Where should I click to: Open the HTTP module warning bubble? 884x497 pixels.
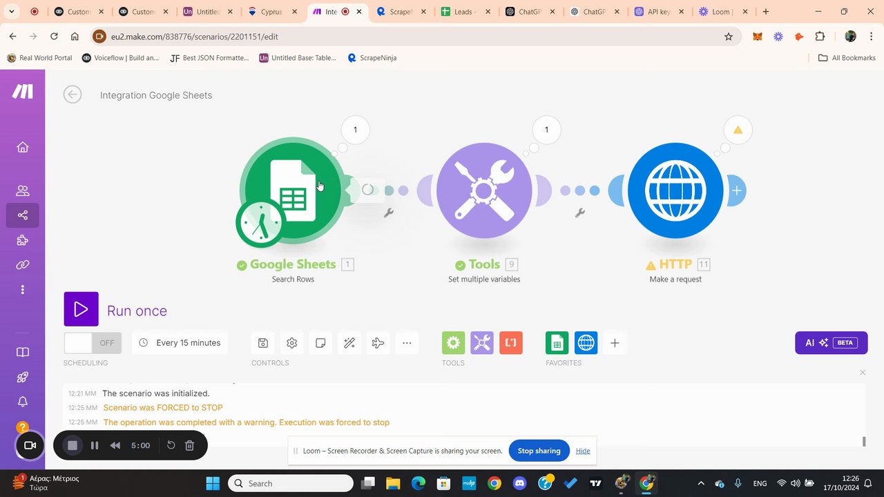pos(738,130)
